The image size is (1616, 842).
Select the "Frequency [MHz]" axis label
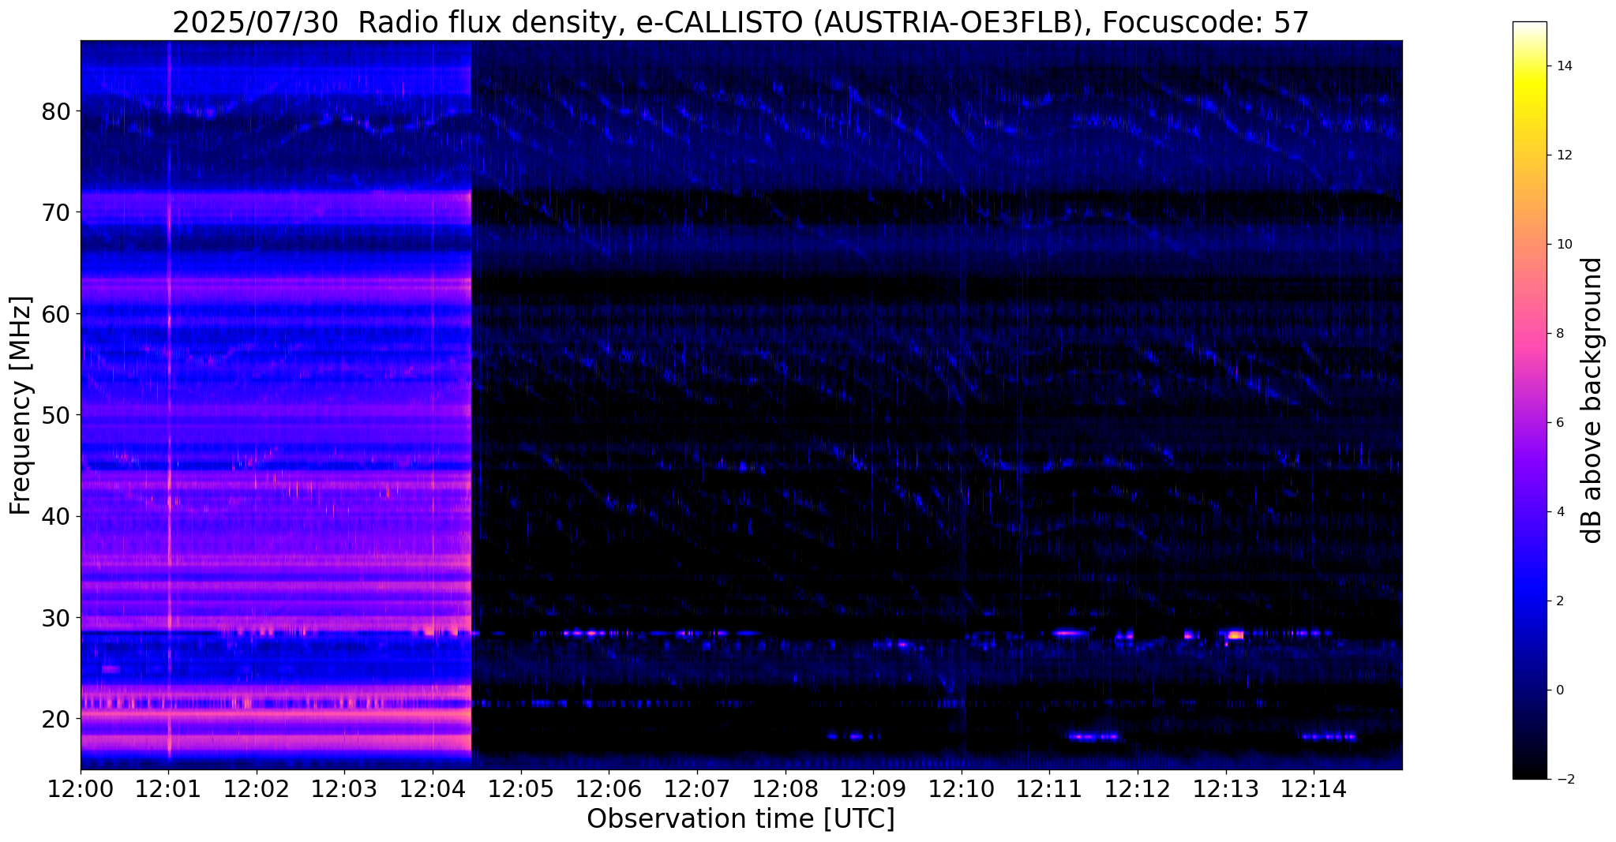tap(21, 406)
